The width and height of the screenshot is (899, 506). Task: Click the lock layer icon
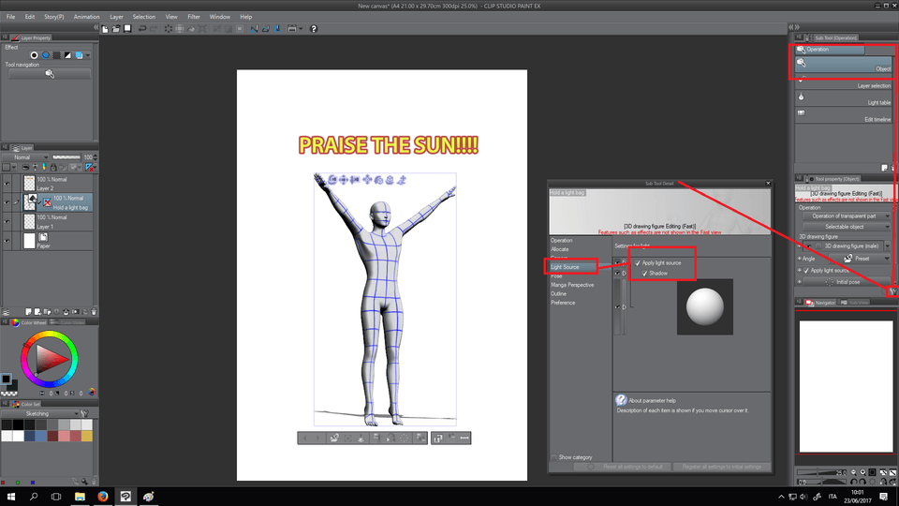point(53,168)
